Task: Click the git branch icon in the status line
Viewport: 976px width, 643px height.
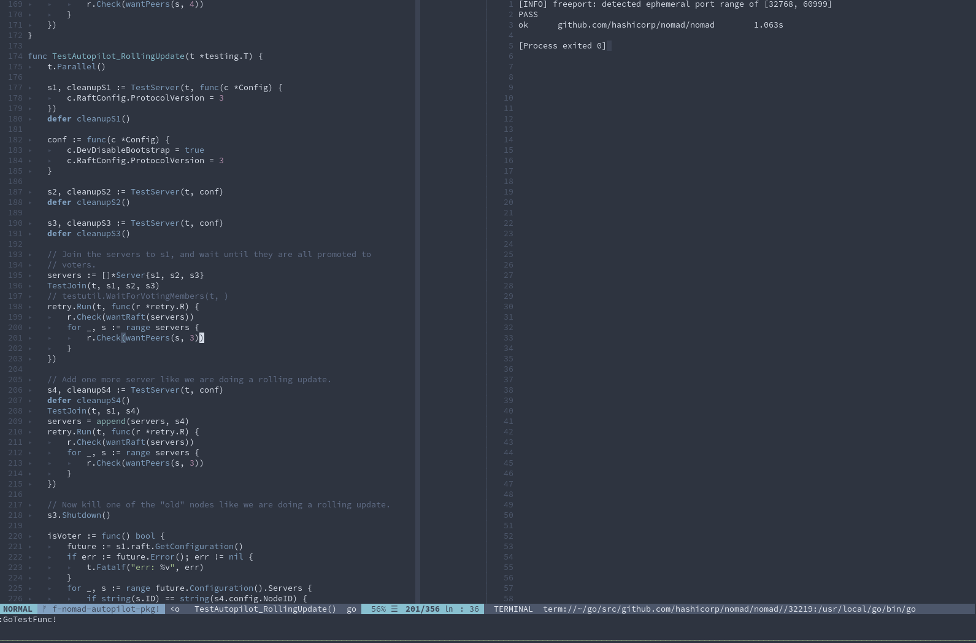Action: pyautogui.click(x=45, y=609)
